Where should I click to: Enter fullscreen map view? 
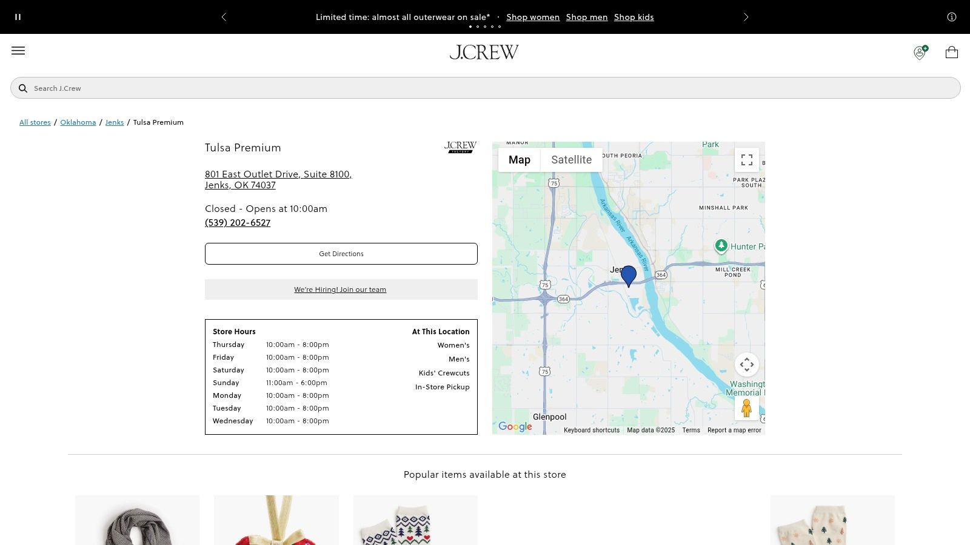[747, 159]
